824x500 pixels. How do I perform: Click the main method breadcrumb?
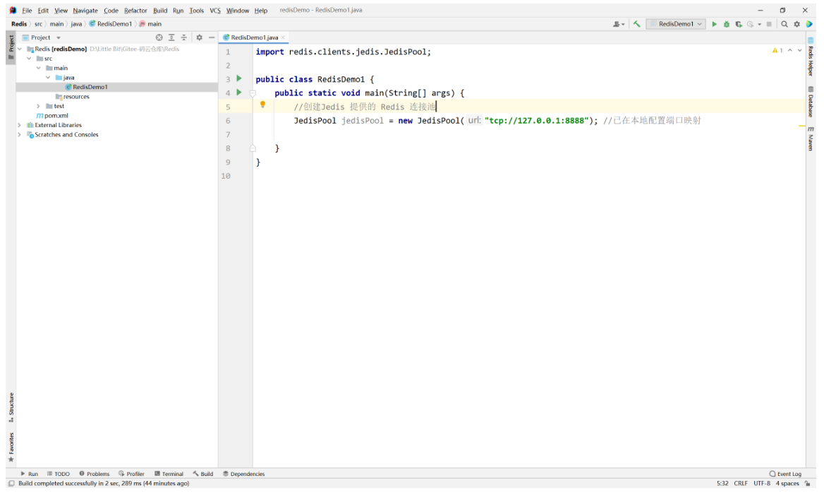[x=150, y=24]
